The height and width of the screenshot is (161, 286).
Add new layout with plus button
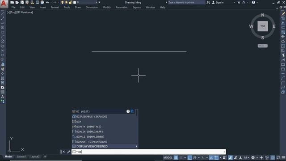(45, 157)
